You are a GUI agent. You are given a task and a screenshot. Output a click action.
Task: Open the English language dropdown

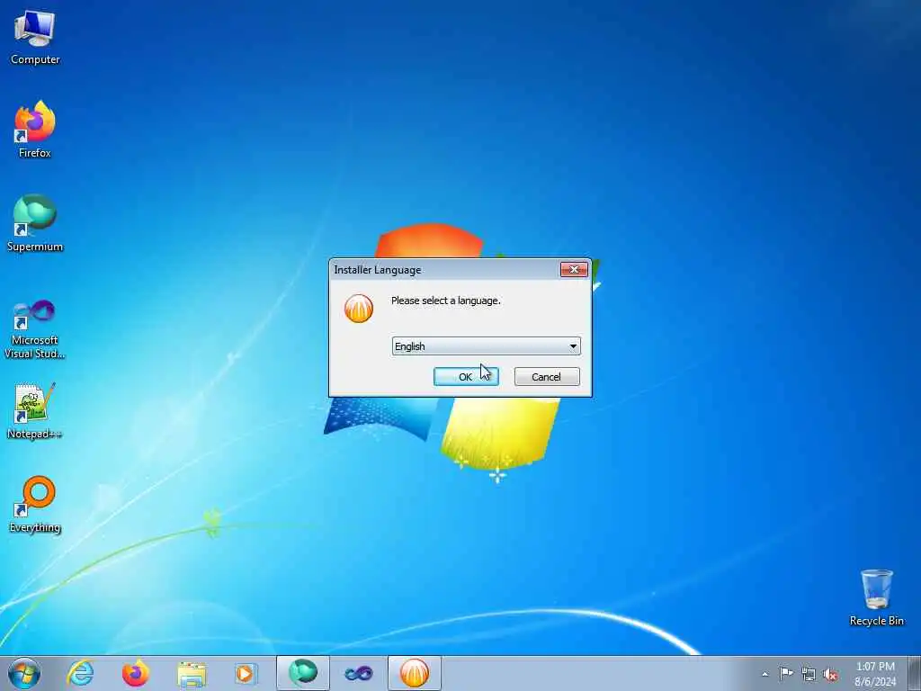point(487,346)
